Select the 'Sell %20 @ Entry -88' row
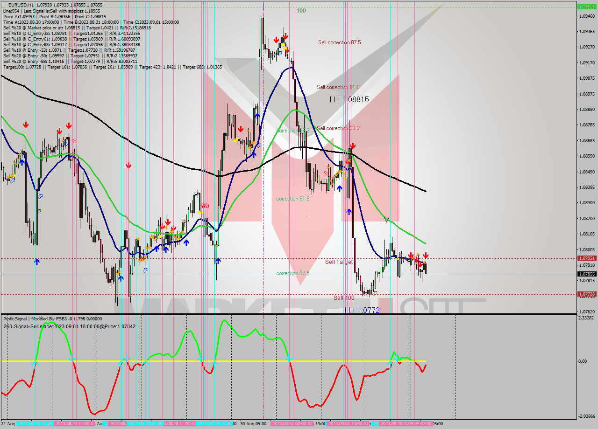Image resolution: width=598 pixels, height=429 pixels. pos(70,61)
